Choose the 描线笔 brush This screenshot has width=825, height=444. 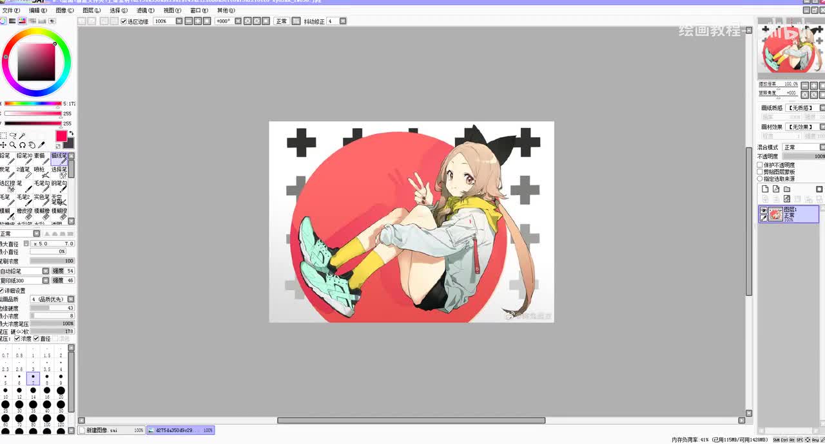[x=59, y=159]
